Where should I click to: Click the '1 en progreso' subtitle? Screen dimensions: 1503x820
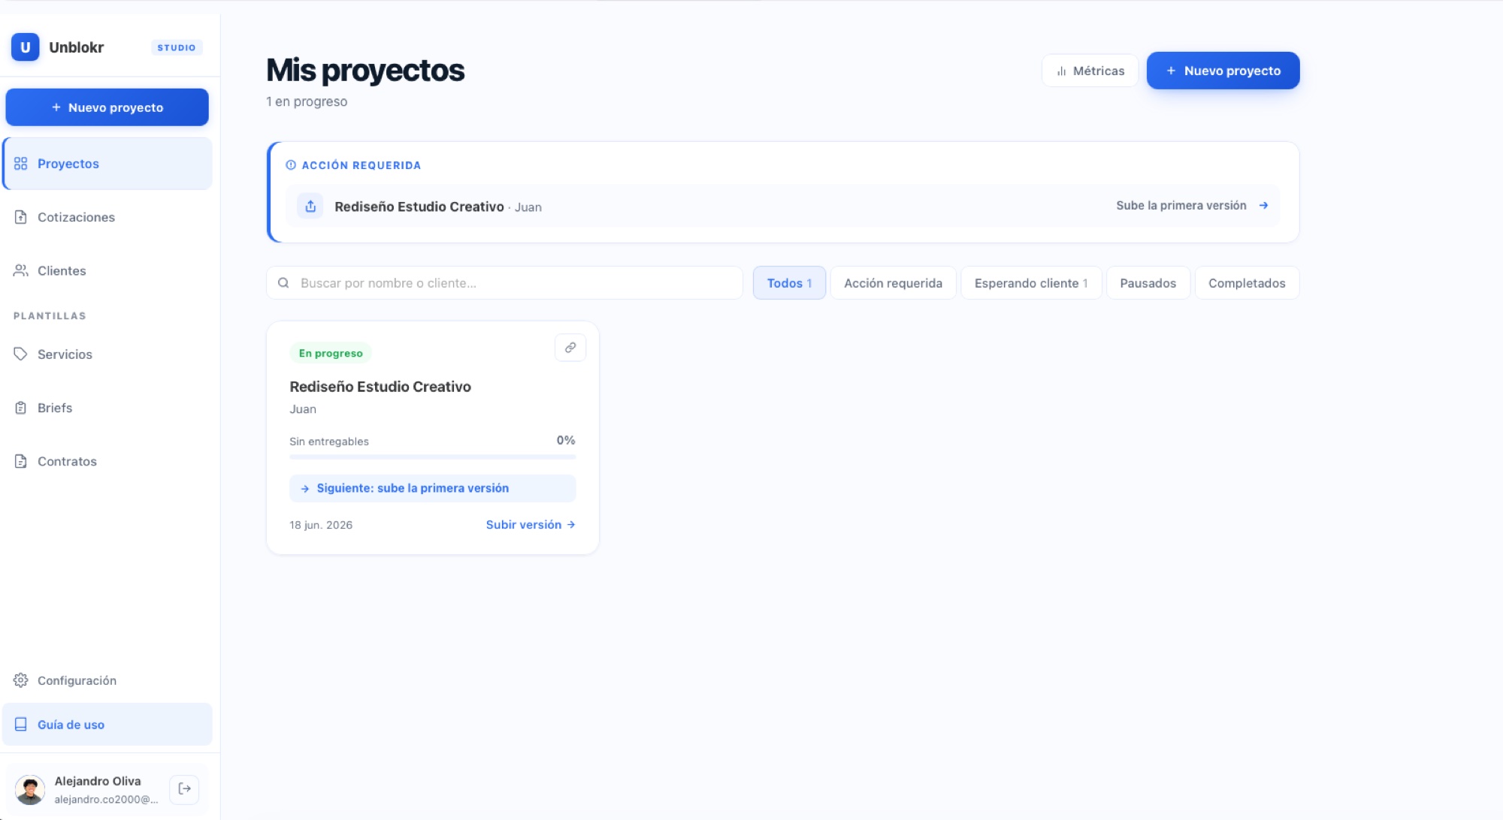(307, 101)
